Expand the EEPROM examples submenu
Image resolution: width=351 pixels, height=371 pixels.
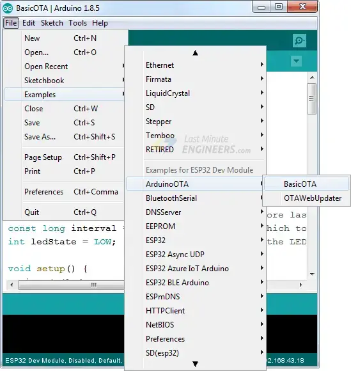click(x=196, y=226)
